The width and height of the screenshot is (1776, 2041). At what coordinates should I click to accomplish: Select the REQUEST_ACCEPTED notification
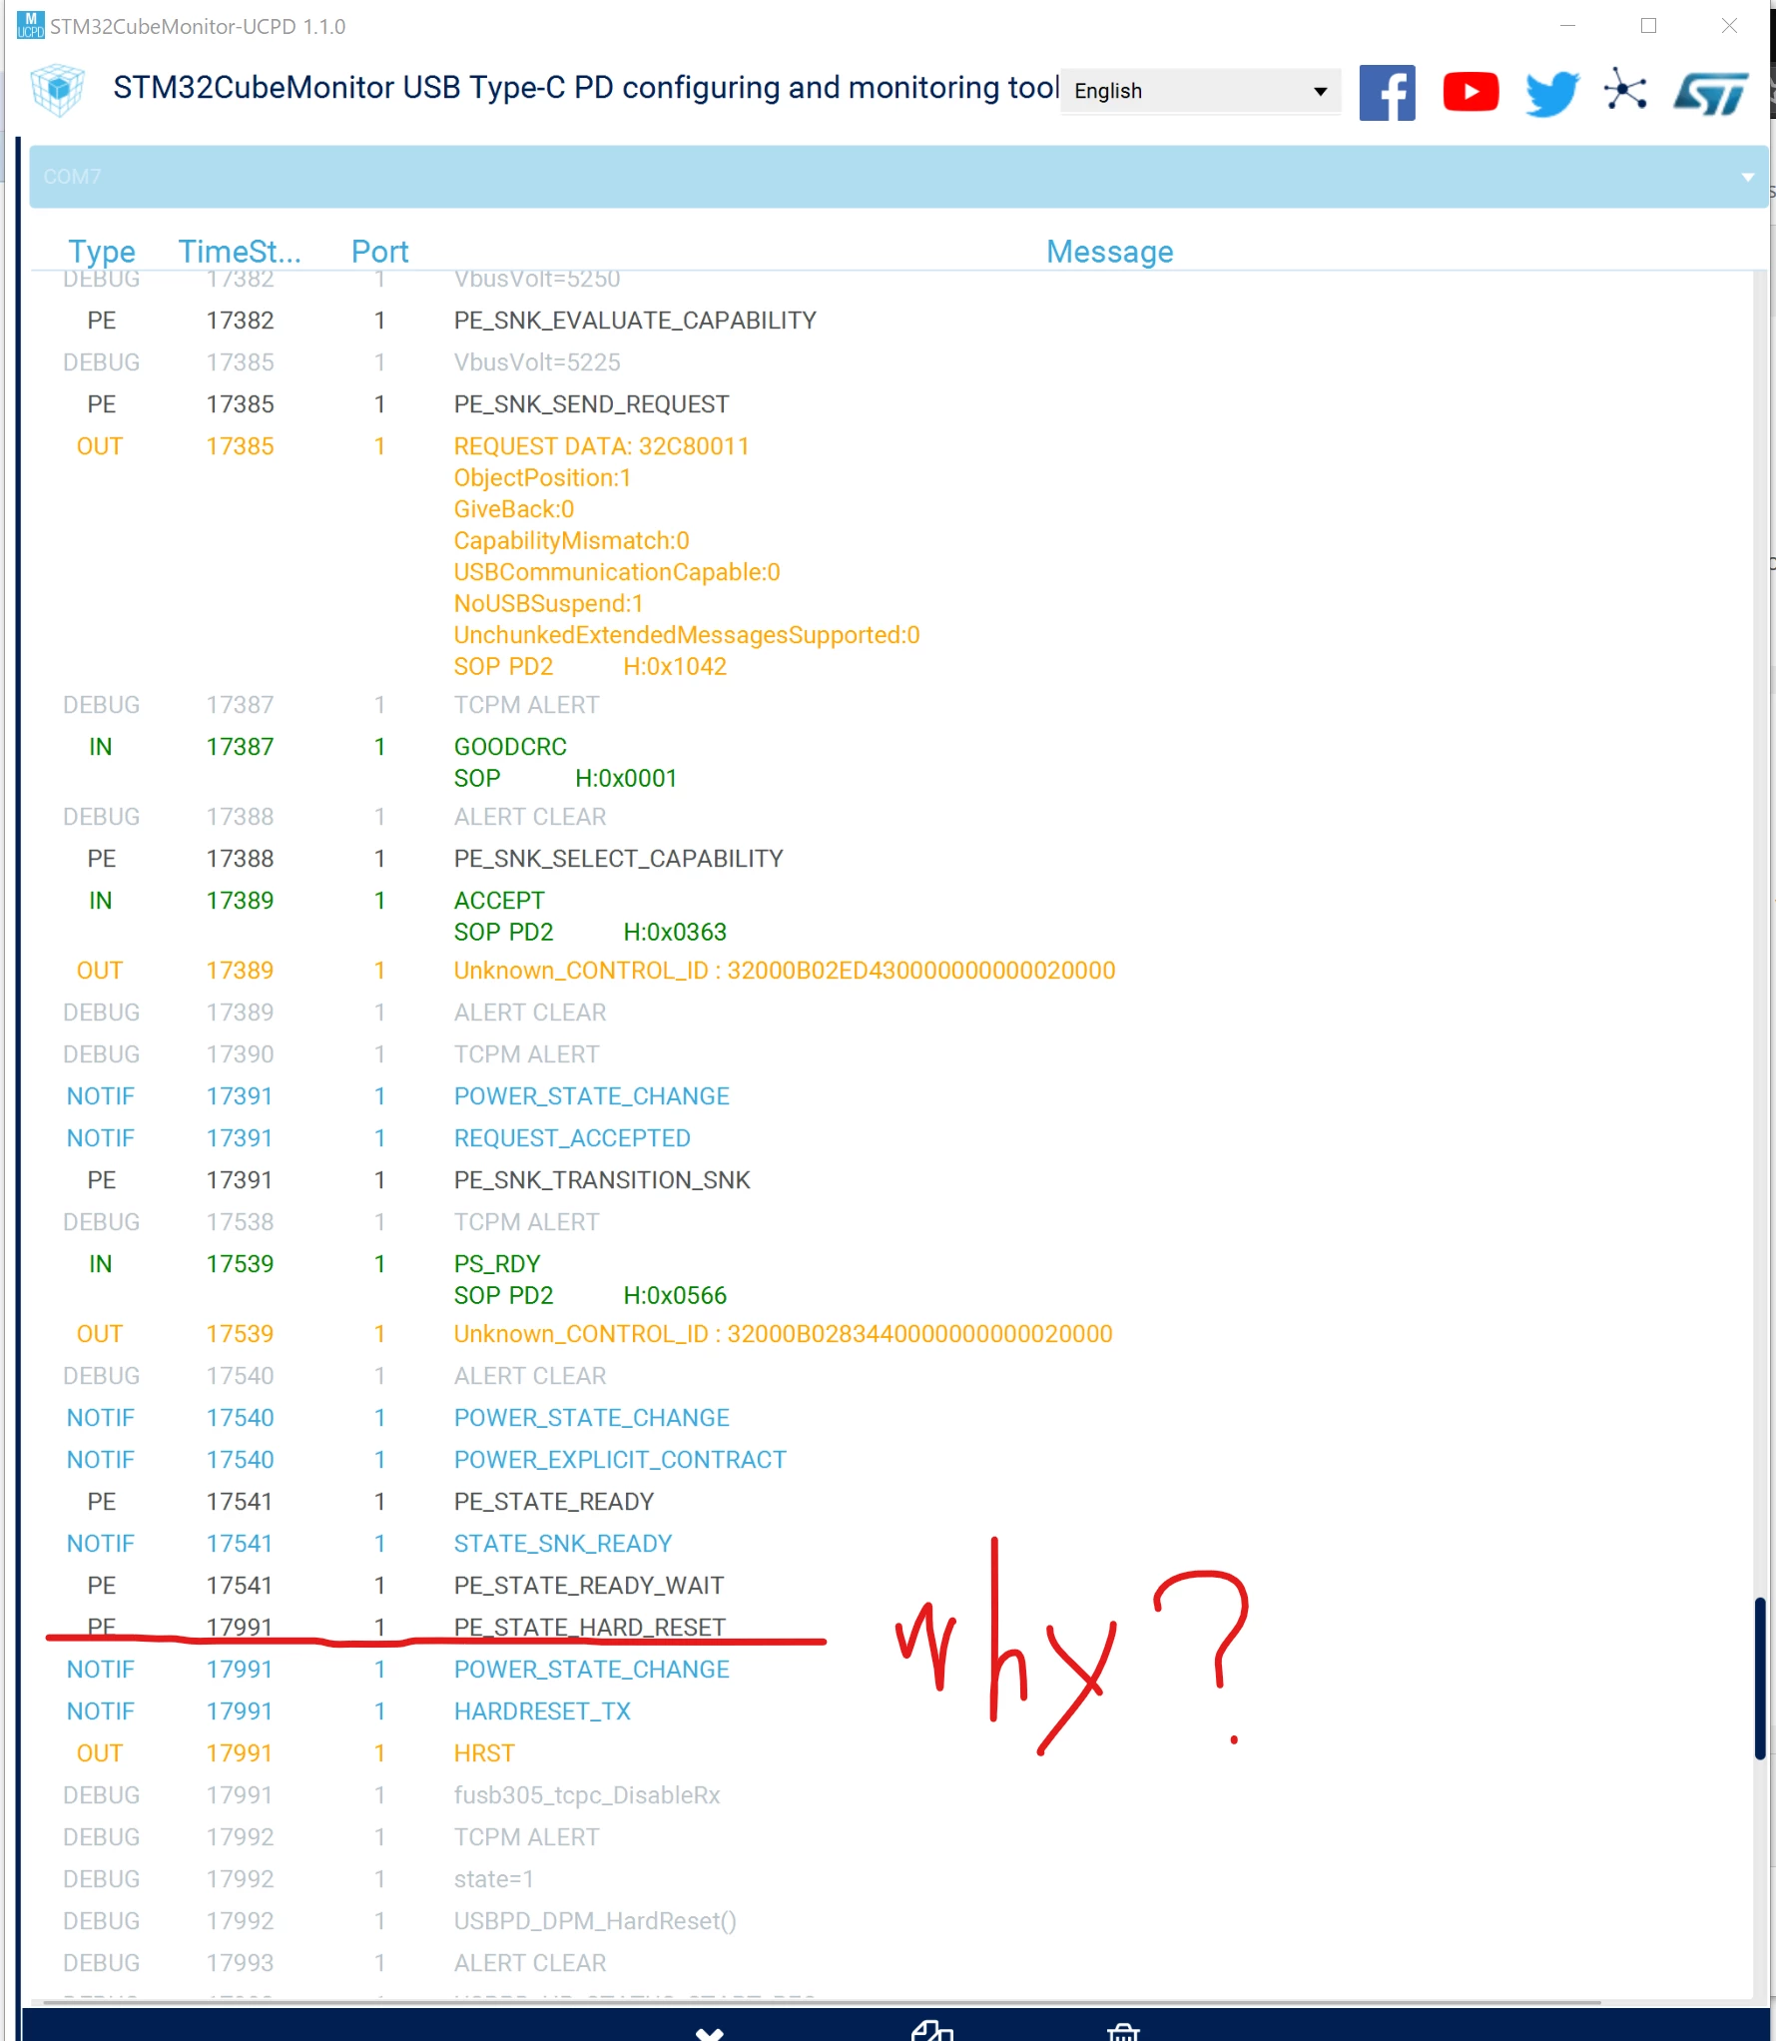coord(572,1138)
